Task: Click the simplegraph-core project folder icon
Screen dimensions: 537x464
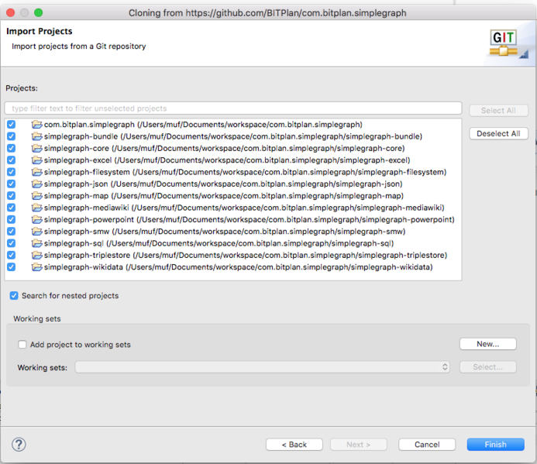Action: (36, 148)
